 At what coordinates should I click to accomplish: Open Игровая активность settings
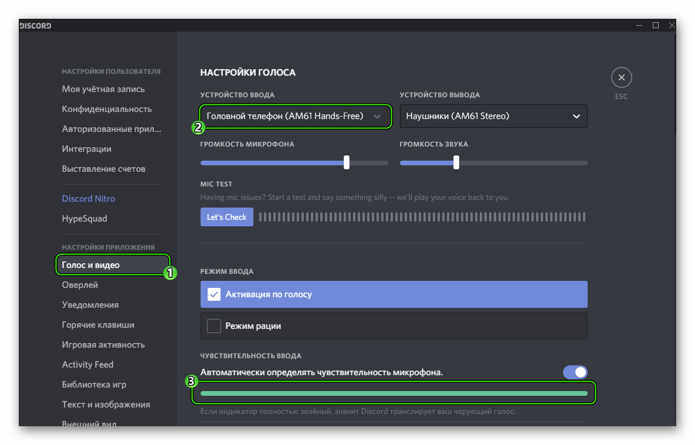click(103, 345)
